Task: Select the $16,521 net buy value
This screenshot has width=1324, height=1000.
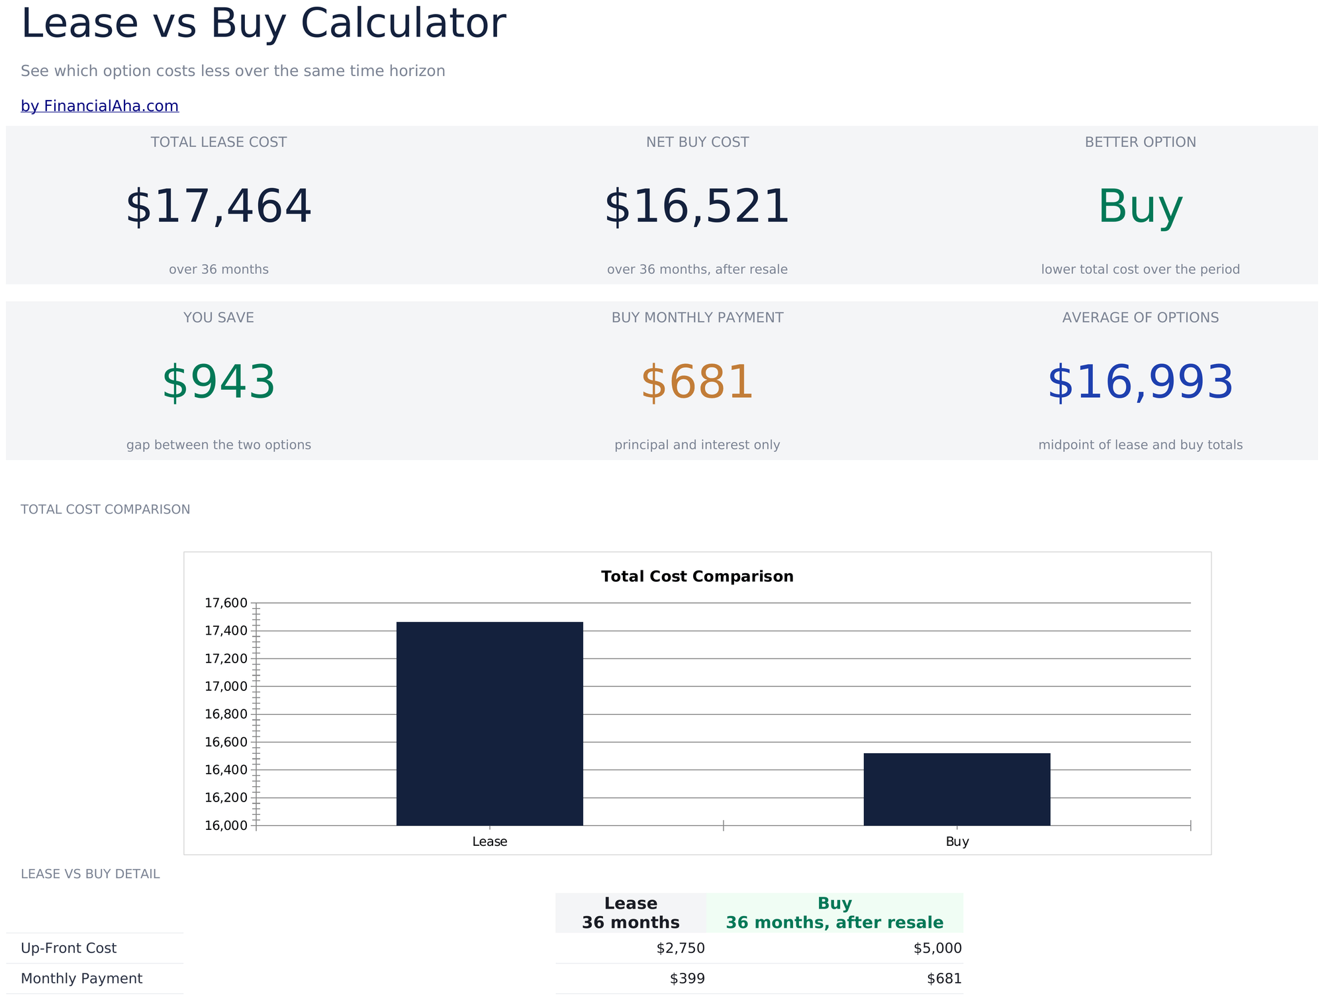Action: coord(697,206)
